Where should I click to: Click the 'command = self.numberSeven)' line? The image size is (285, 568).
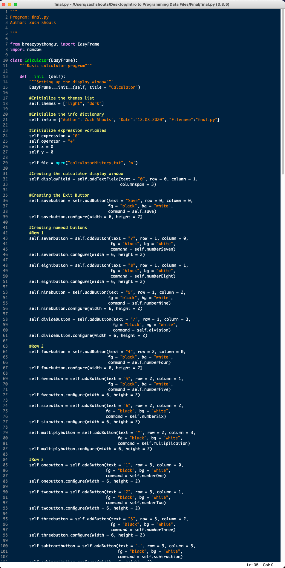[143, 249]
